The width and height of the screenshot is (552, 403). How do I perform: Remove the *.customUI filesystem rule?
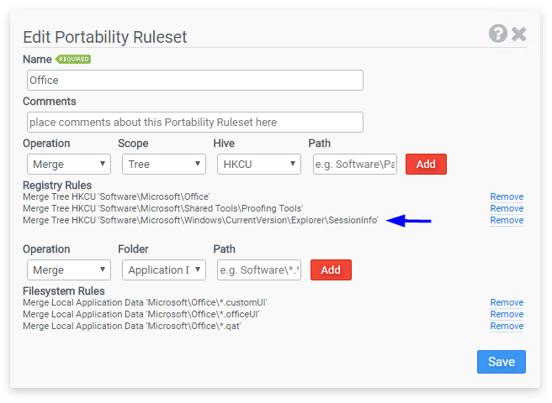[x=507, y=302]
